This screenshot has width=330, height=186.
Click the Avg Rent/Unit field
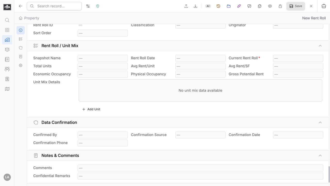200,66
